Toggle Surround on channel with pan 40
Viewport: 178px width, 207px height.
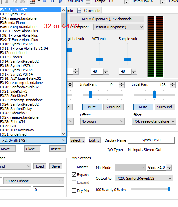point(113,107)
